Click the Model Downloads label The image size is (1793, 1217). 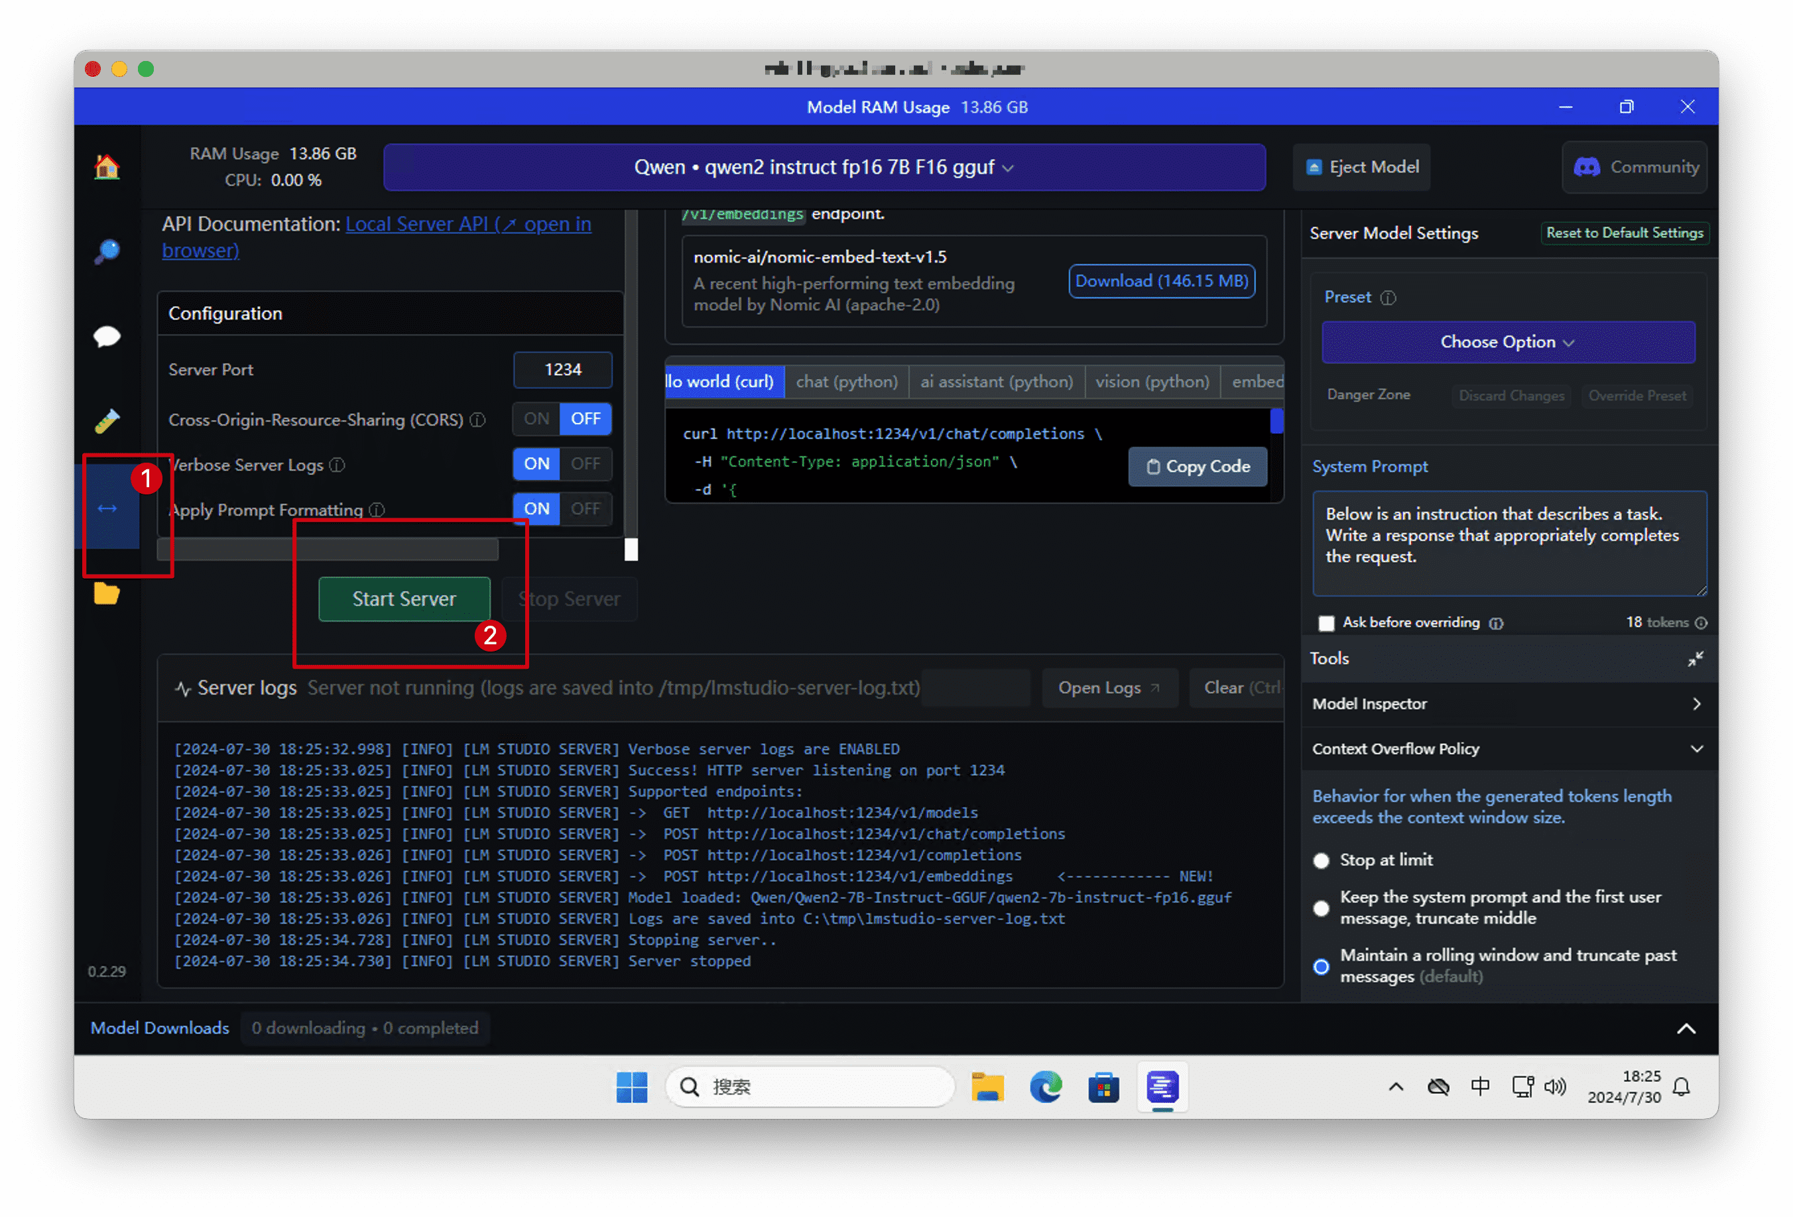click(160, 1029)
